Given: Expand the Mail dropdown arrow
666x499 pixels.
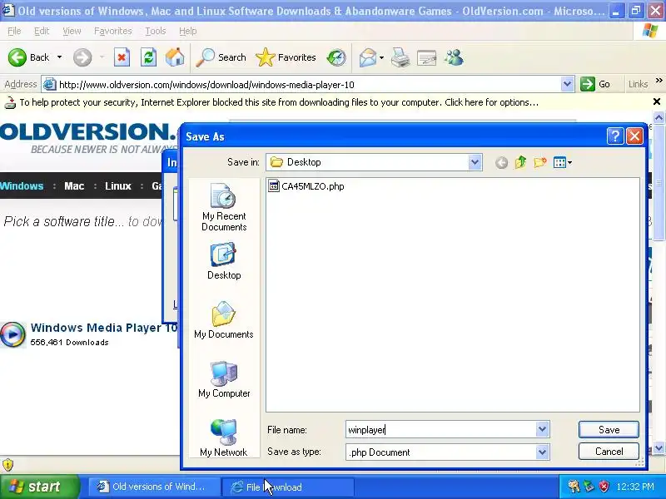Looking at the screenshot, I should click(381, 57).
